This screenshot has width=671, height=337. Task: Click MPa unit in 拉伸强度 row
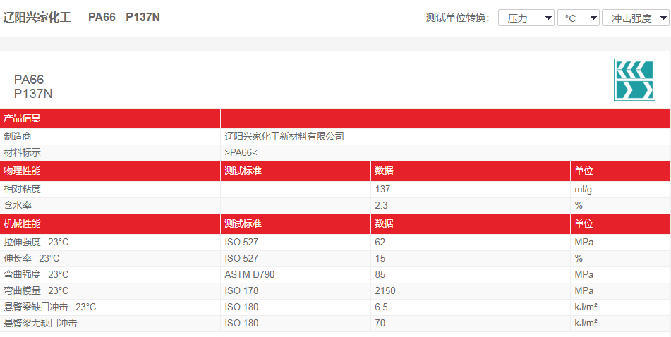click(x=584, y=242)
